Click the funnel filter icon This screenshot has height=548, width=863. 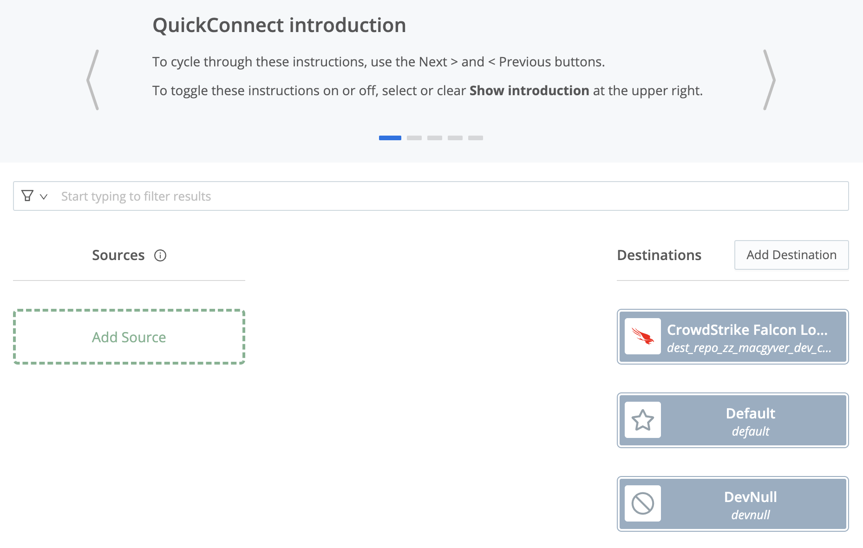tap(27, 196)
